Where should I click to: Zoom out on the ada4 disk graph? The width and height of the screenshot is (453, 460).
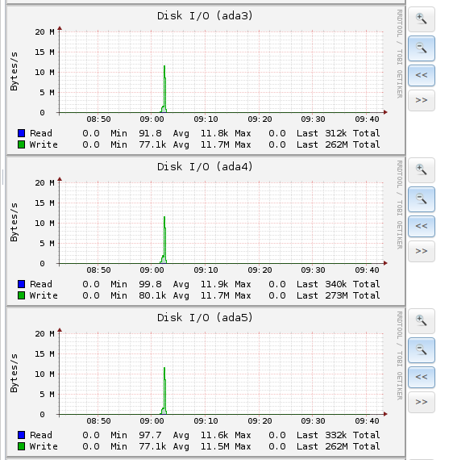[422, 199]
